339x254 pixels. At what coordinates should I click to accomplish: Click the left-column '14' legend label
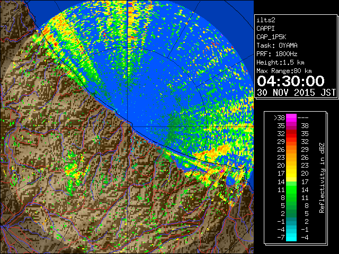tap(281, 182)
